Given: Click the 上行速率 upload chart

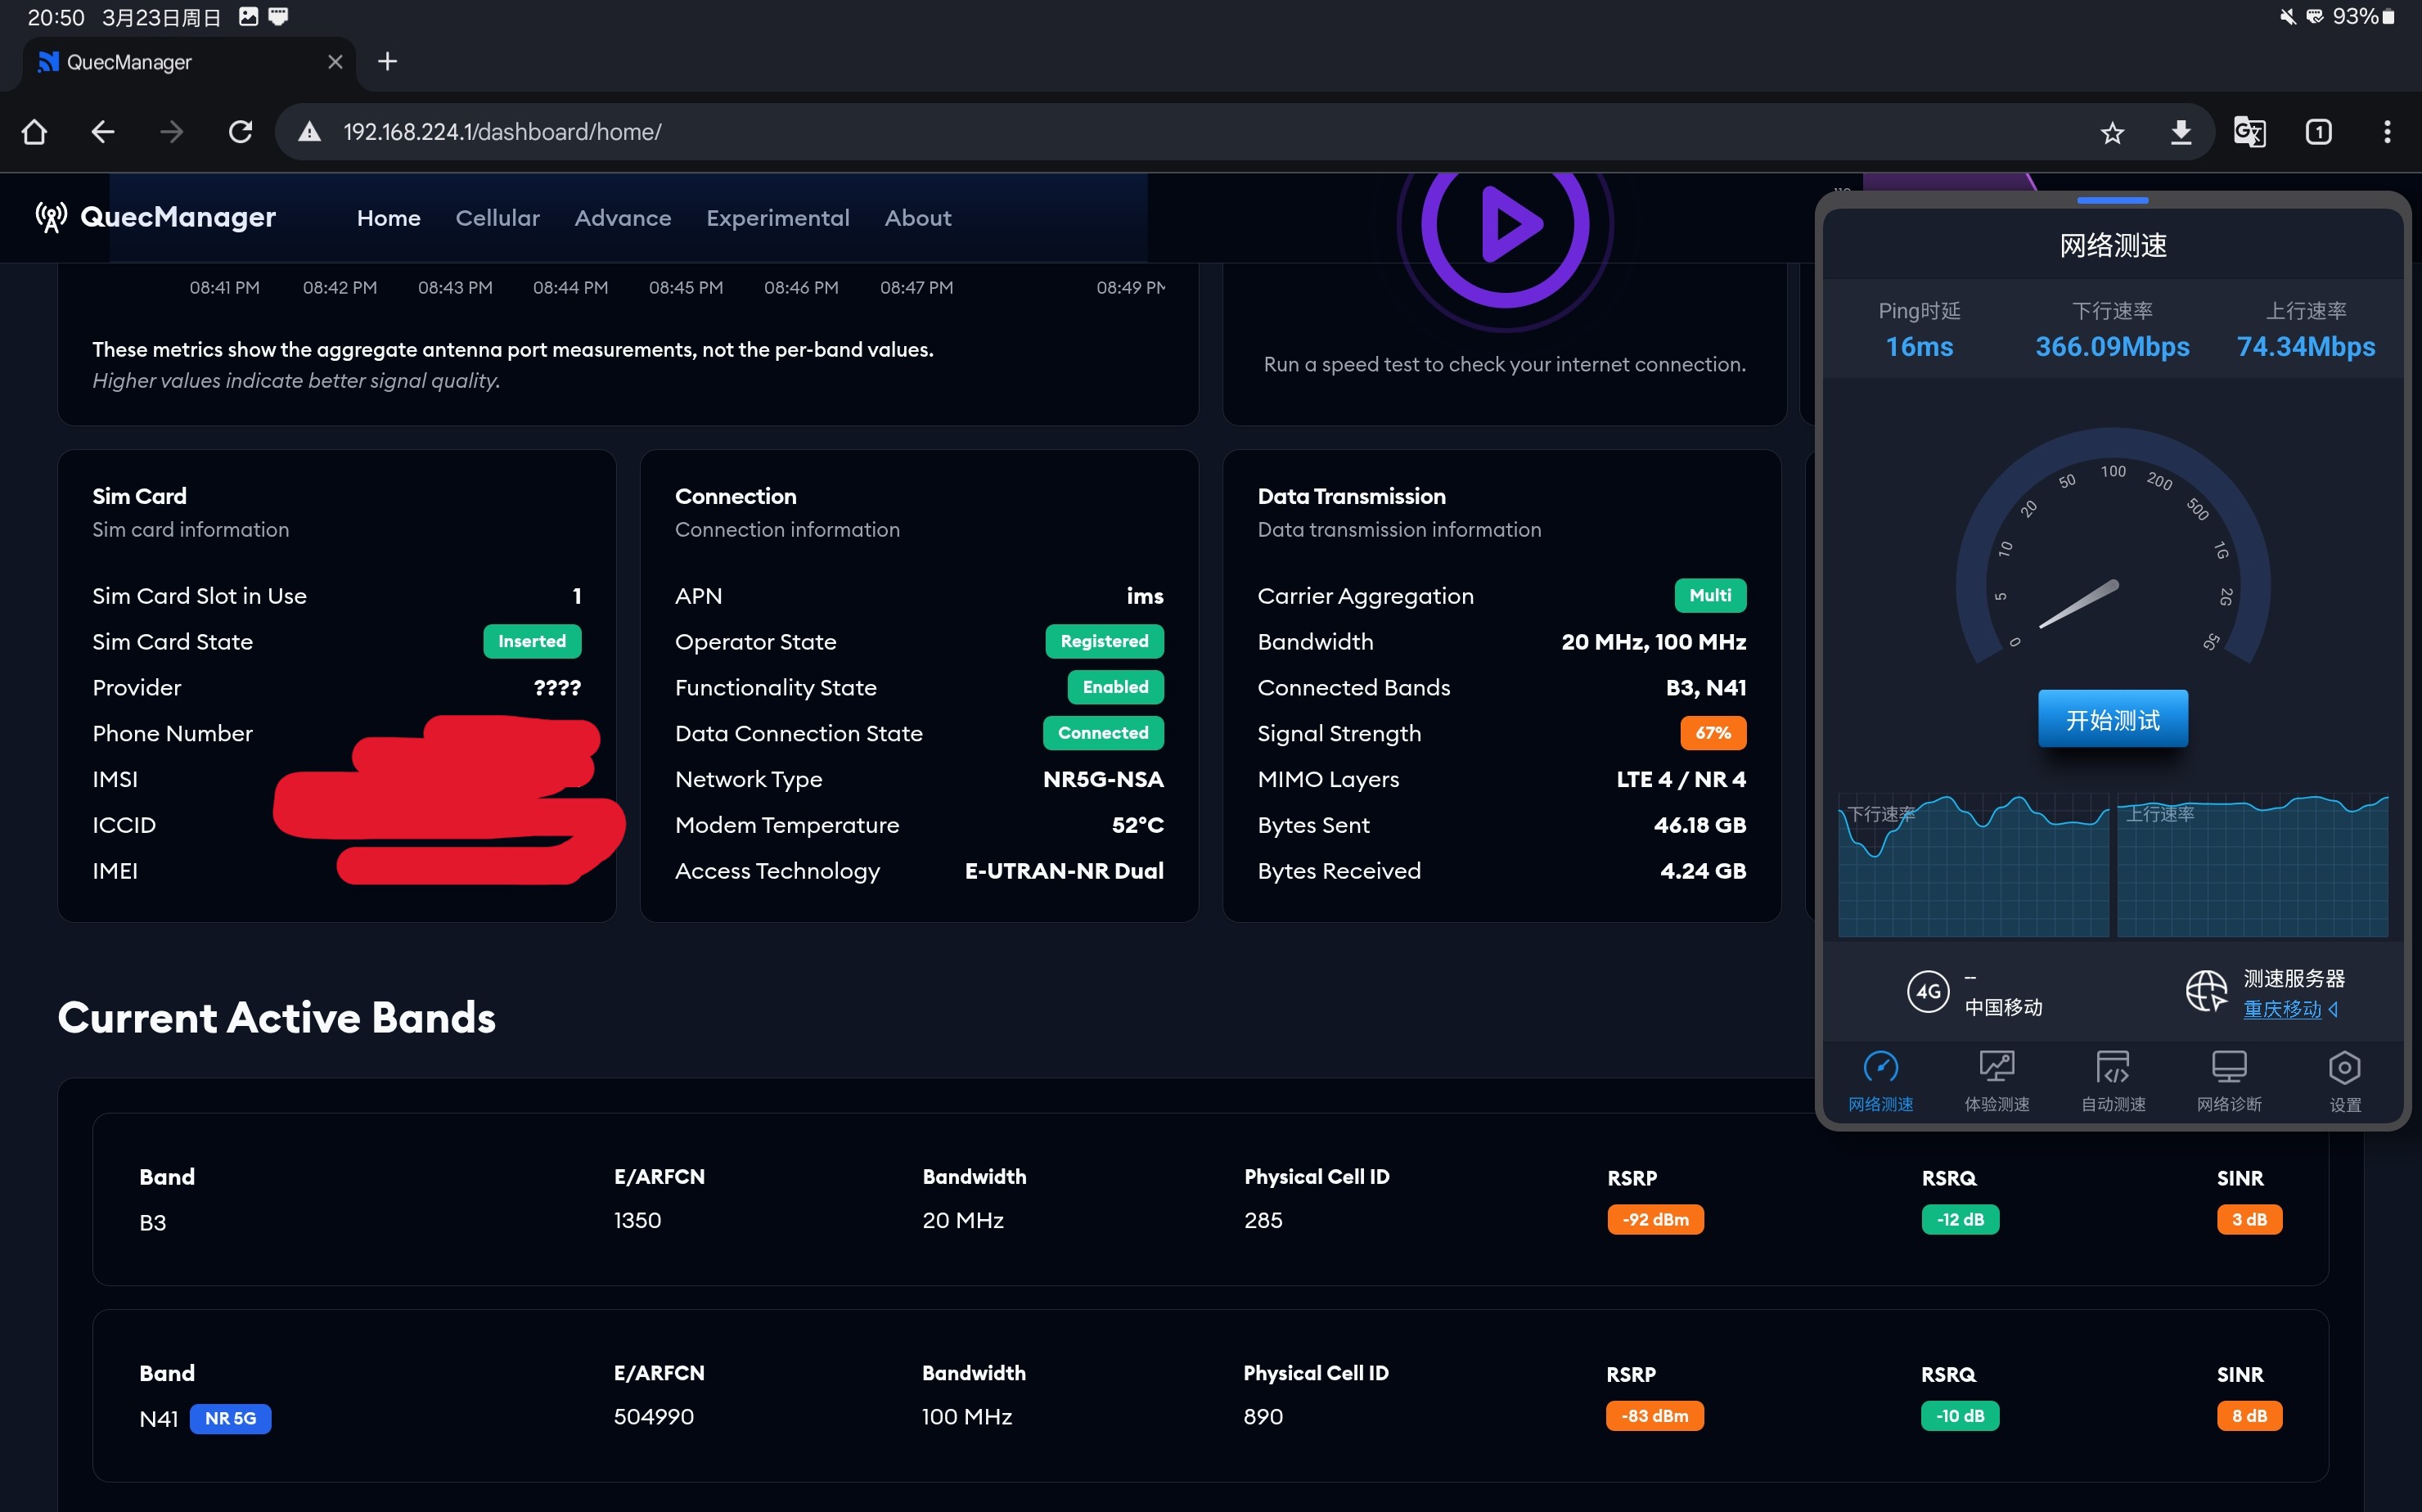Looking at the screenshot, I should pyautogui.click(x=2252, y=866).
